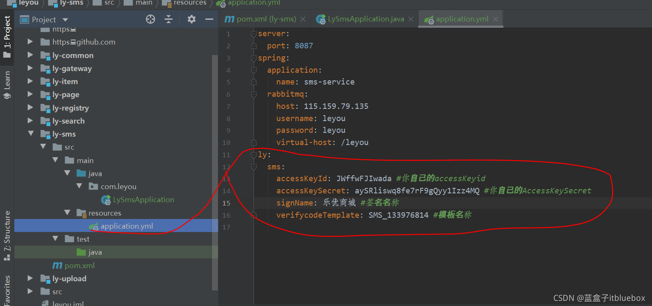This screenshot has height=306, width=652.
Task: Click the signName line 15 text
Action: click(x=338, y=203)
